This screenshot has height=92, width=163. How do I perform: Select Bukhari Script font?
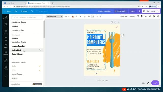pyautogui.click(x=17, y=54)
